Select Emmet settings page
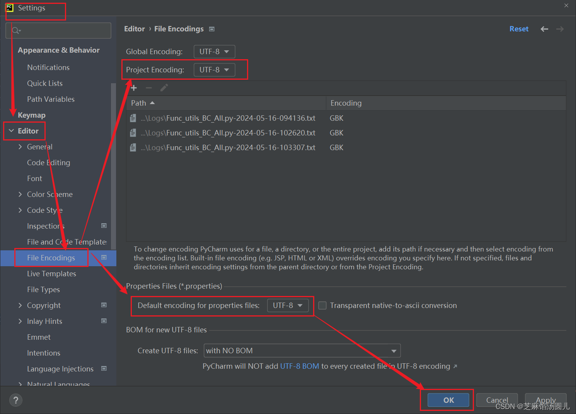Screen dimensions: 576x414 point(39,337)
